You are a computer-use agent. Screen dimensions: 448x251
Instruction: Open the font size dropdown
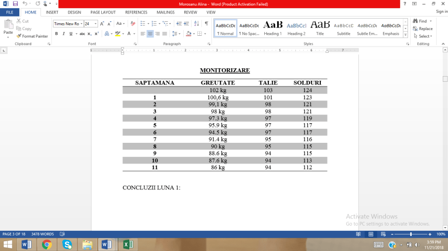96,24
